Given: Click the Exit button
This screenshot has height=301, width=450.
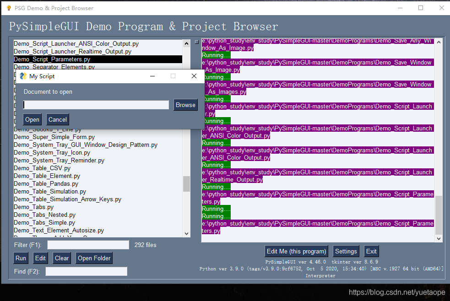Looking at the screenshot, I should pyautogui.click(x=371, y=252).
